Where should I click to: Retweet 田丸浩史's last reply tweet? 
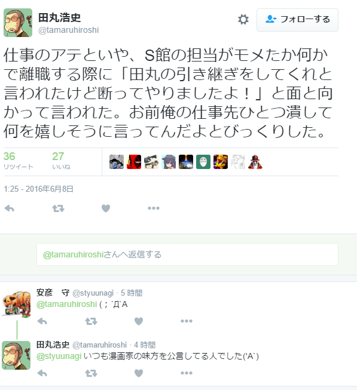point(91,373)
